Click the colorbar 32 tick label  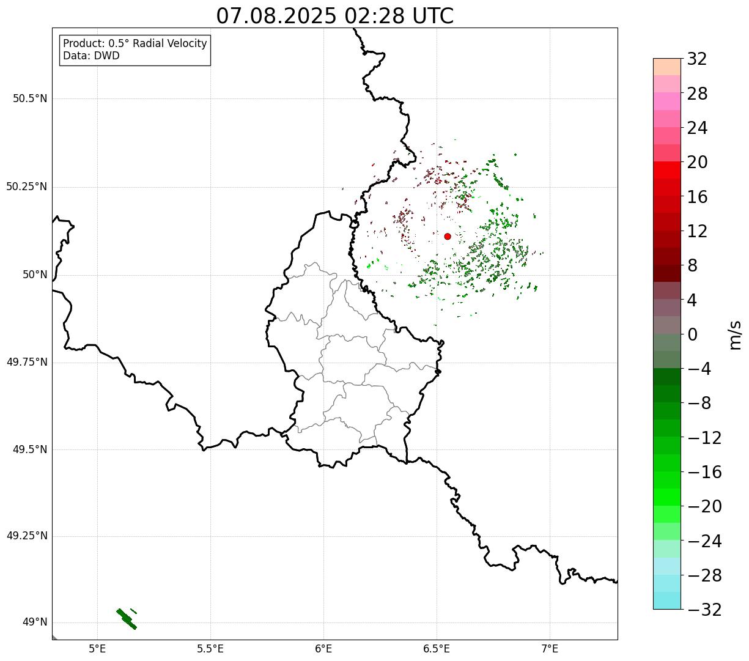tap(697, 59)
